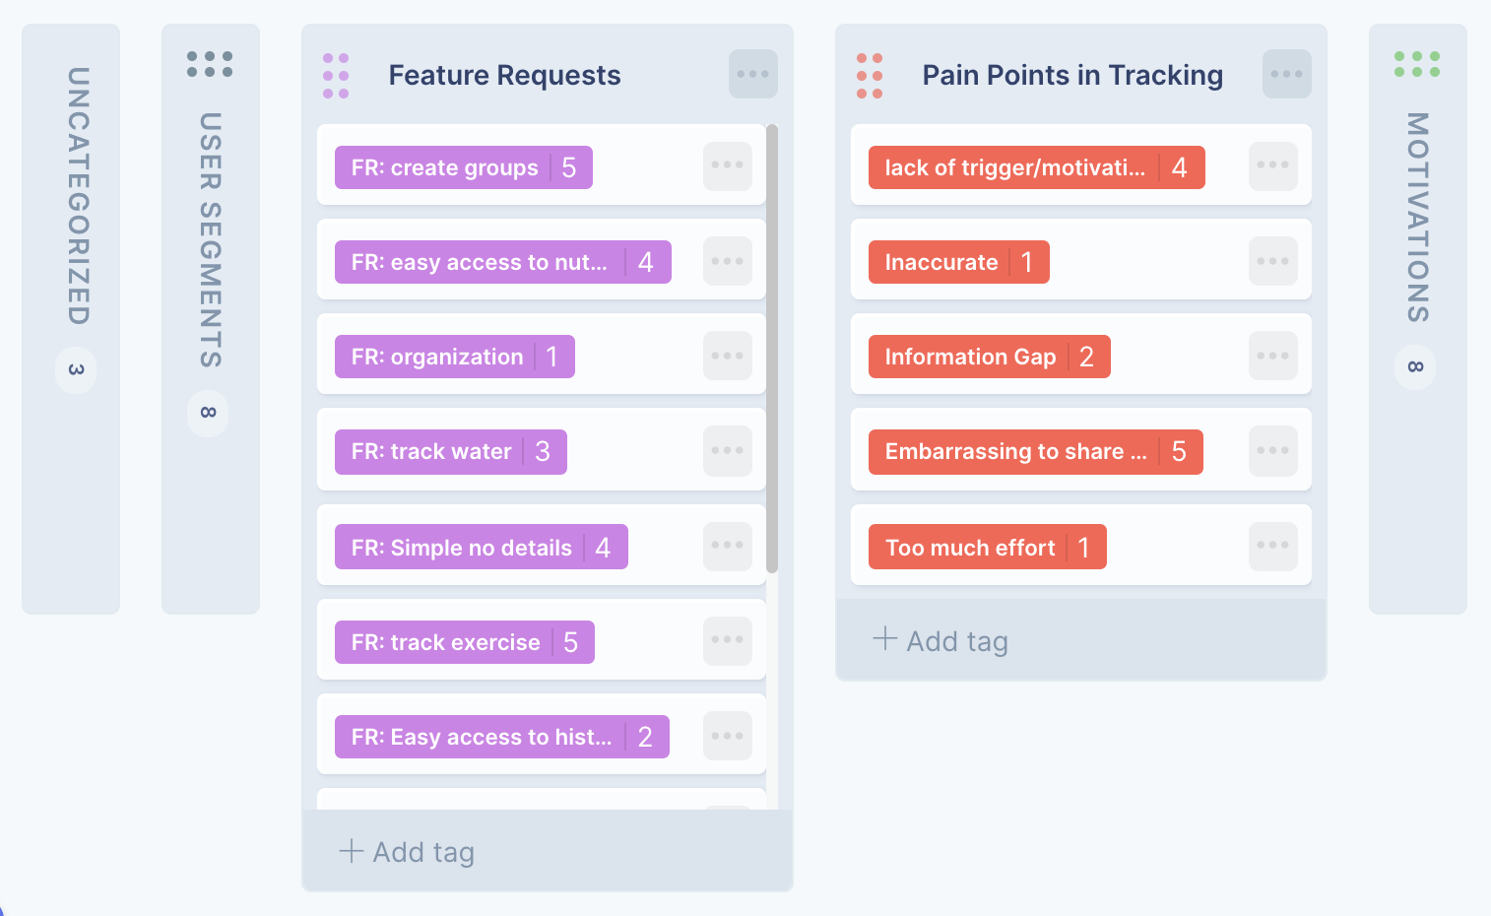
Task: Click the Feature Requests purple drag handle dots
Action: point(336,76)
